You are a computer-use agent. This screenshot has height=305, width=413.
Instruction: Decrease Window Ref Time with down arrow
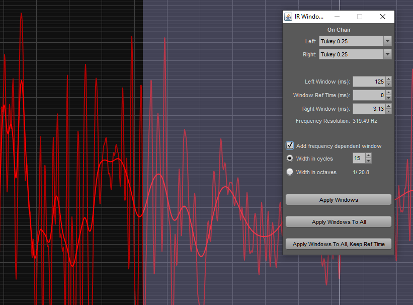(x=388, y=98)
